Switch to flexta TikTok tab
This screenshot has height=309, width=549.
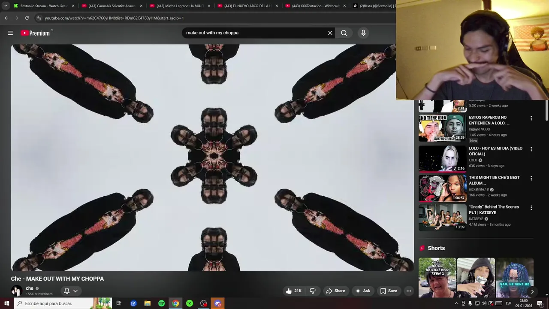(x=373, y=6)
